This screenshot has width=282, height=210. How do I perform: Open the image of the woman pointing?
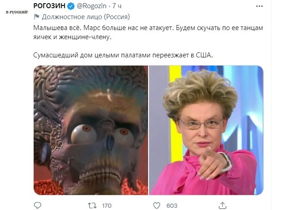pos(206,130)
